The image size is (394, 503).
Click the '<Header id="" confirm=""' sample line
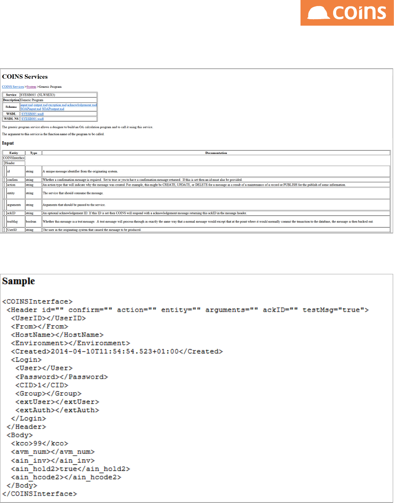pos(188,310)
